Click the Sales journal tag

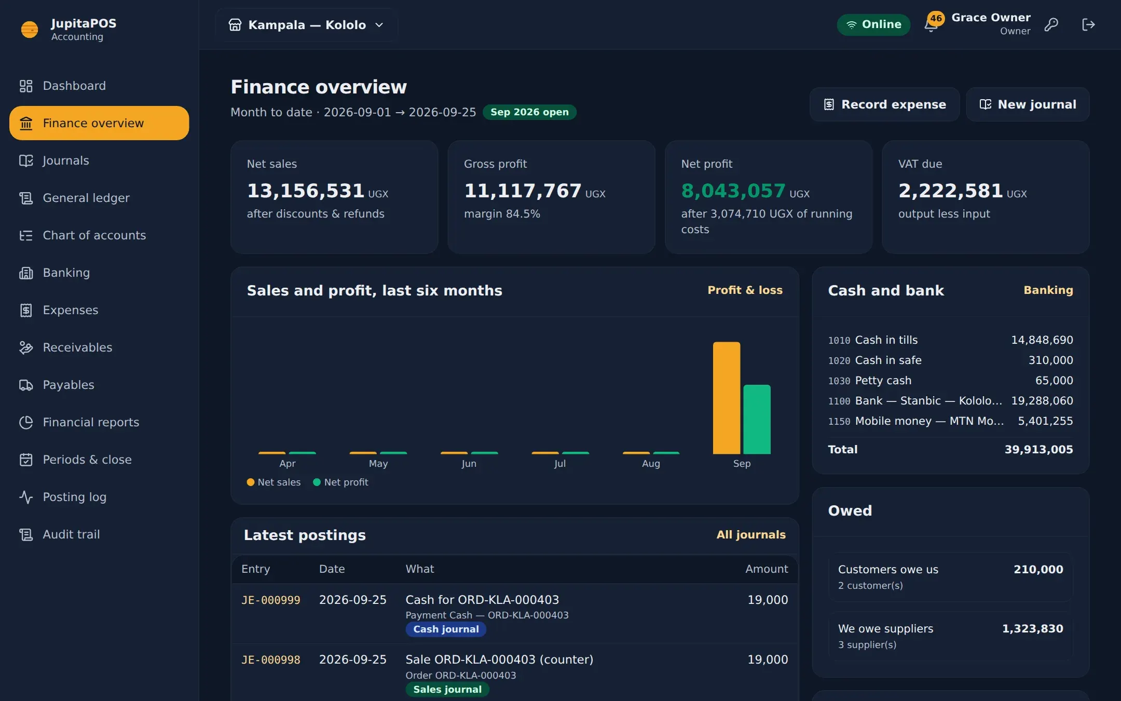(x=447, y=690)
